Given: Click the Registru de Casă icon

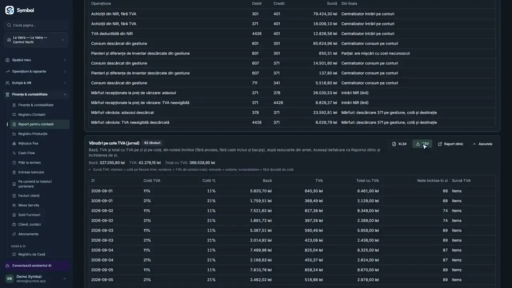Looking at the screenshot, I should (14, 254).
